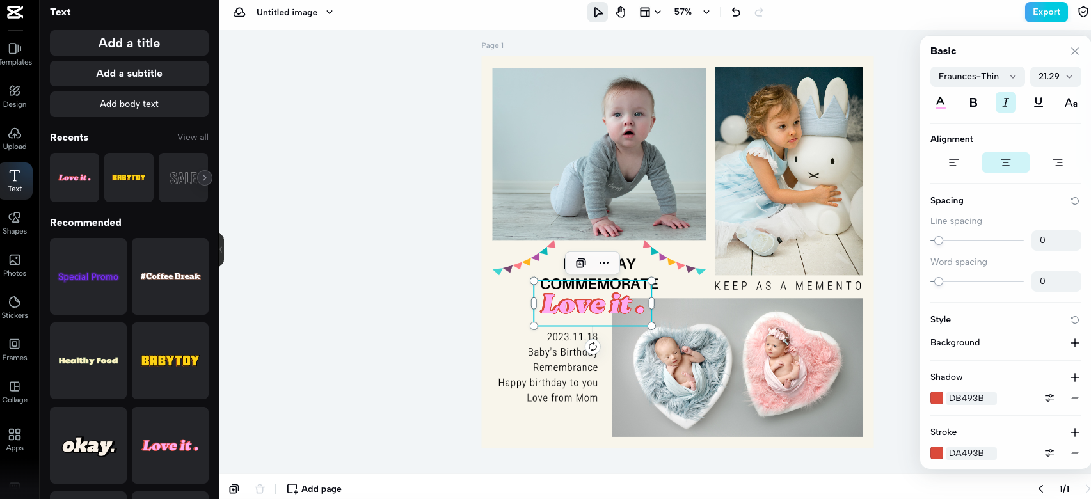Add another Shadow
This screenshot has height=499, width=1091.
[1075, 377]
